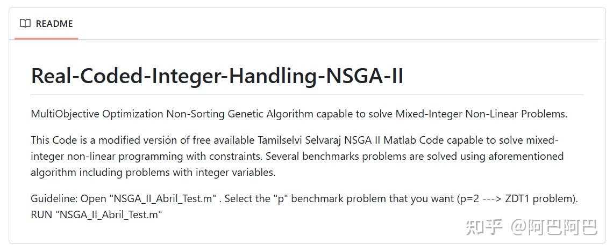
Task: Select the README tab label
Action: pyautogui.click(x=54, y=24)
